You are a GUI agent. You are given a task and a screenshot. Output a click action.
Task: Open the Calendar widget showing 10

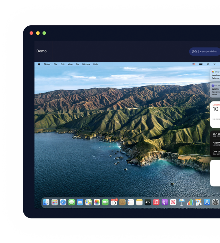(215, 114)
